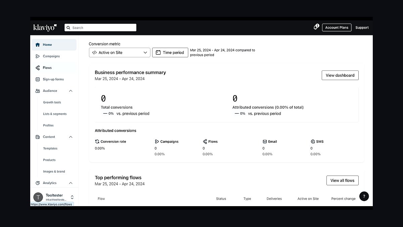The height and width of the screenshot is (227, 403).
Task: Click the Klaviyo logo
Action: coord(45,28)
